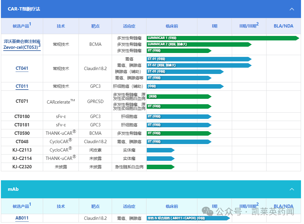Click the AB011+CAPOX combination therapy bar
The image size is (304, 224).
click(x=187, y=218)
